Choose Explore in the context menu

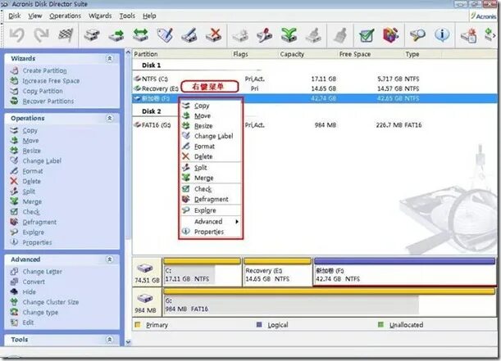(210, 210)
